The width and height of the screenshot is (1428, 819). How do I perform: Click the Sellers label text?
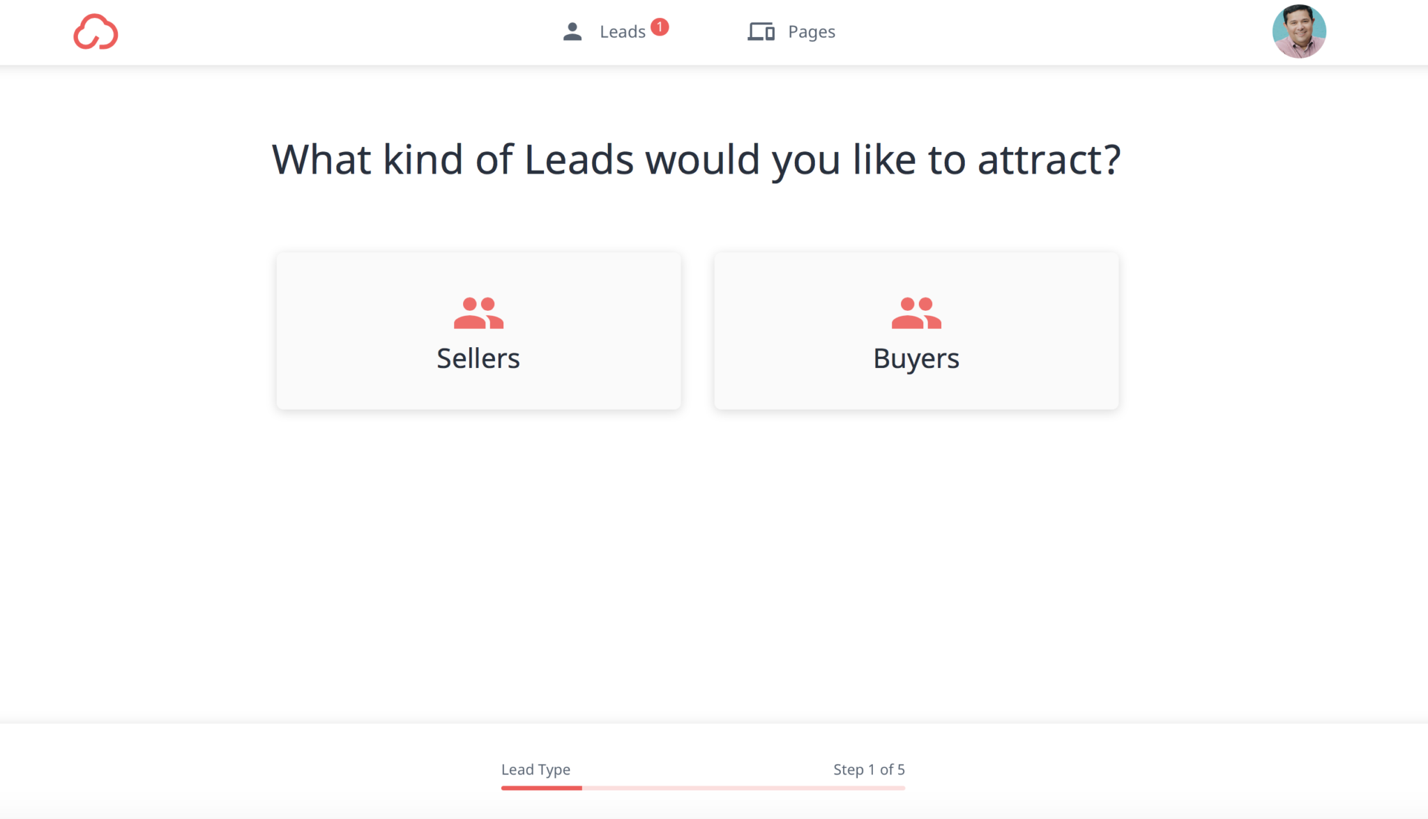[x=478, y=358]
